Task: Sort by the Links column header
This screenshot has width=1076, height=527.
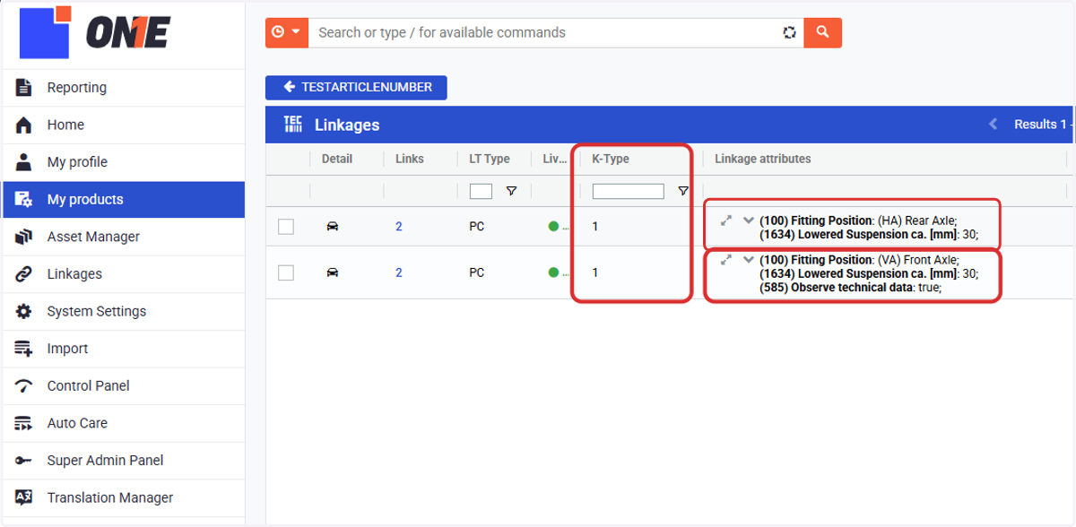Action: [x=410, y=159]
